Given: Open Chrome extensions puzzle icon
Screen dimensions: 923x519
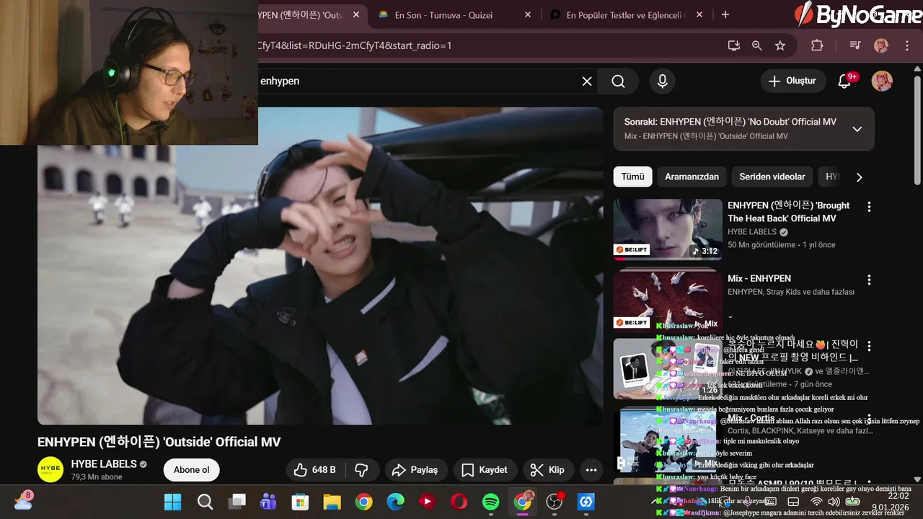Looking at the screenshot, I should (x=817, y=45).
